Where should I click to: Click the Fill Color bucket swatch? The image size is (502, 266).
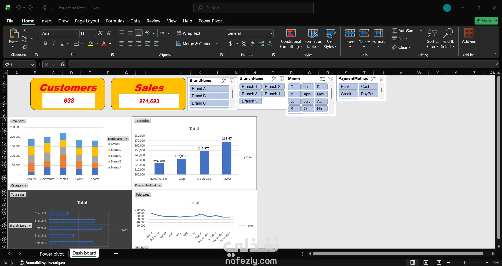pyautogui.click(x=90, y=44)
